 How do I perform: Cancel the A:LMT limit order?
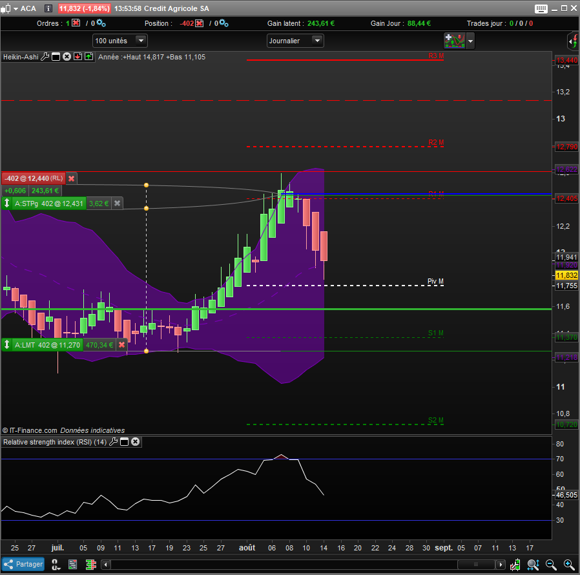121,345
